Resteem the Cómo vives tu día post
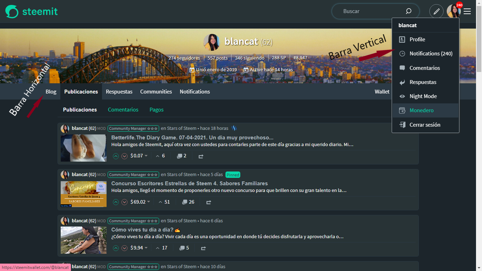The height and width of the screenshot is (271, 482). tap(203, 248)
